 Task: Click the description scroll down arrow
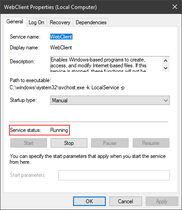[x=165, y=68]
